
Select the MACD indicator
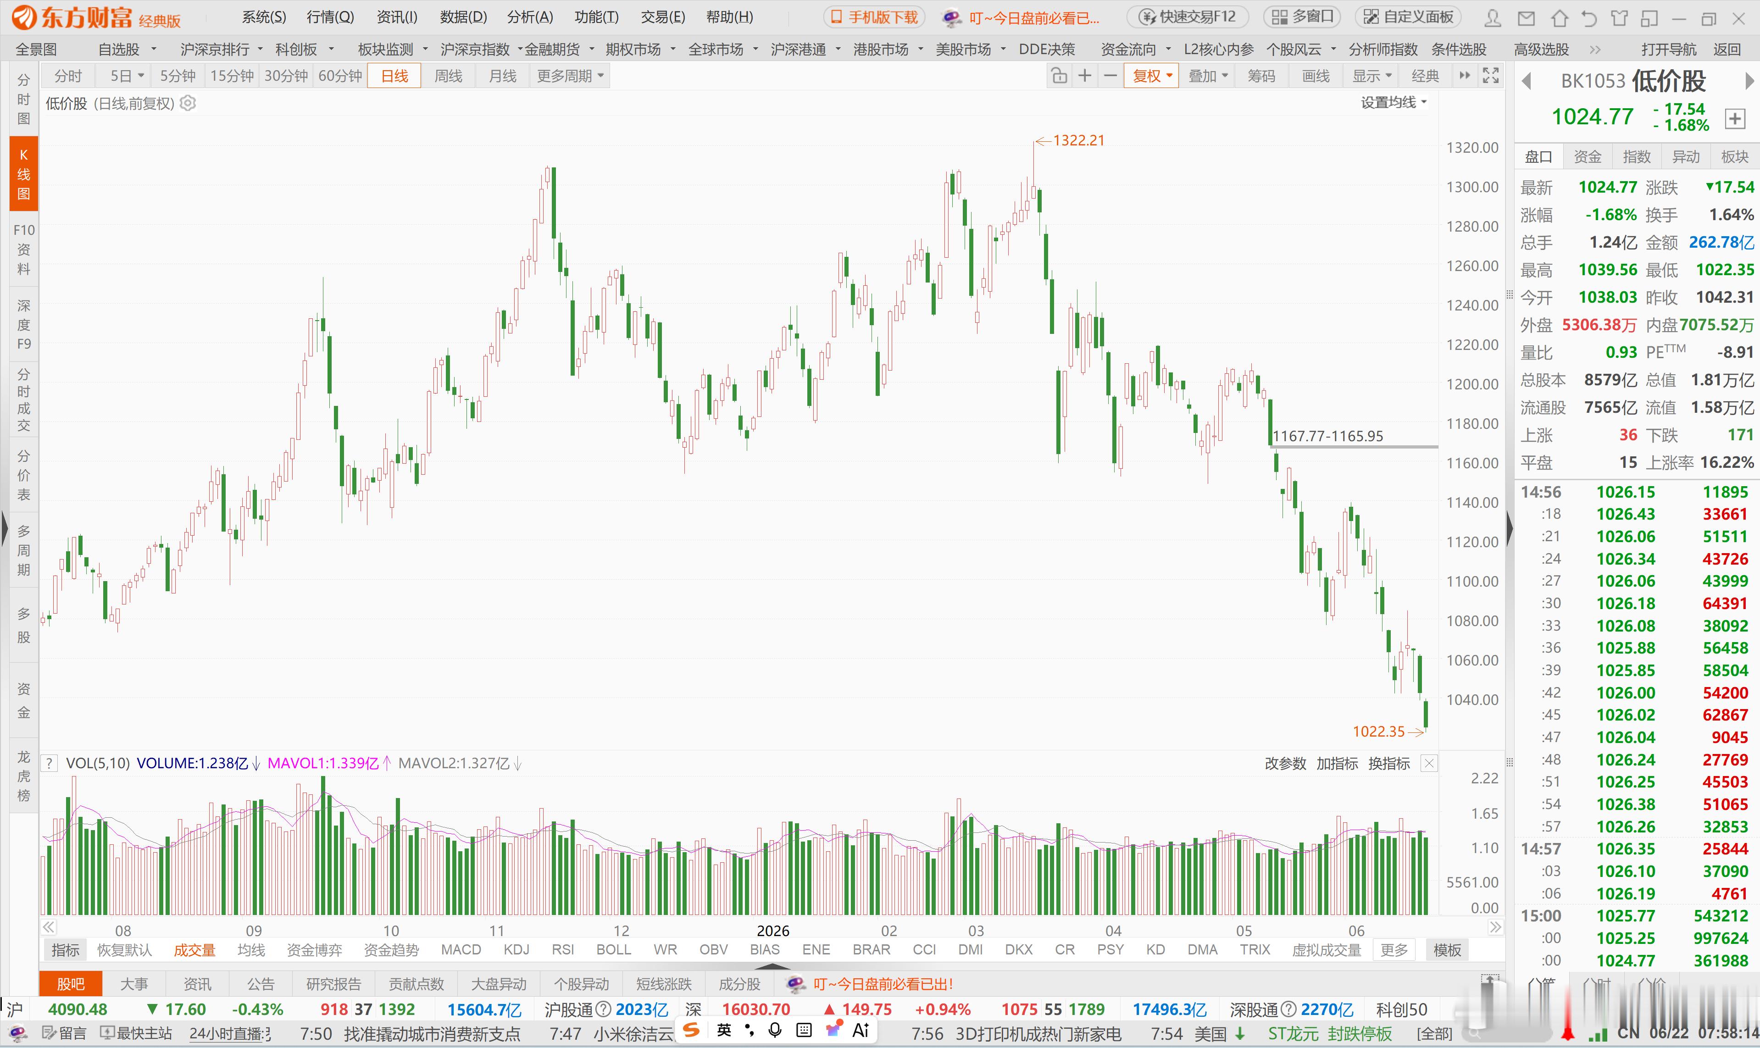pyautogui.click(x=461, y=950)
